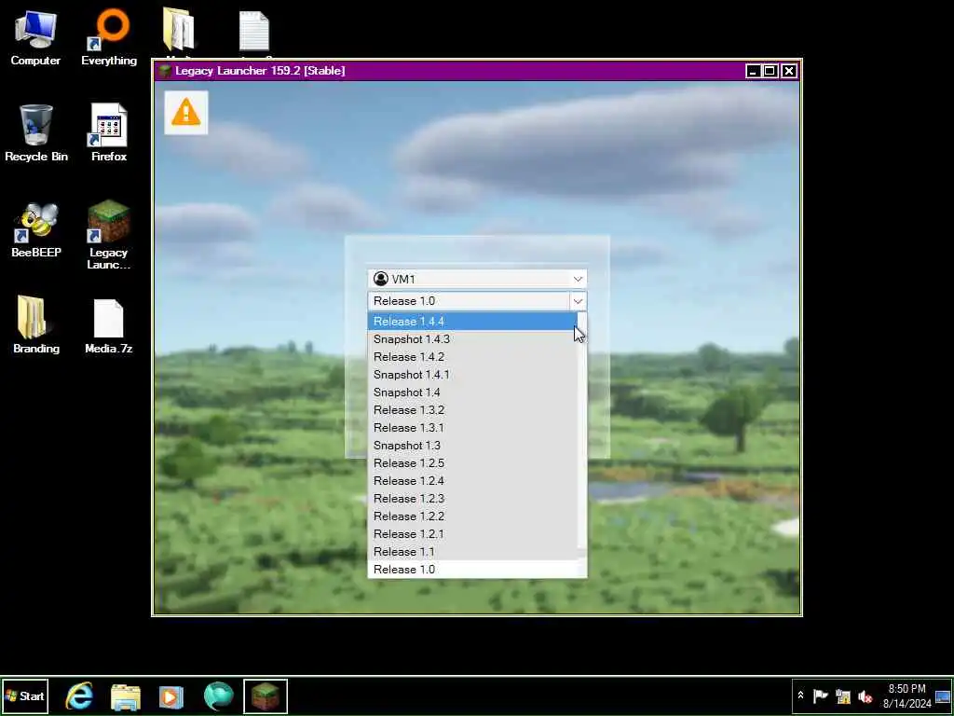Viewport: 954px width, 716px height.
Task: Click the Legacy Launcher taskbar button
Action: (266, 695)
